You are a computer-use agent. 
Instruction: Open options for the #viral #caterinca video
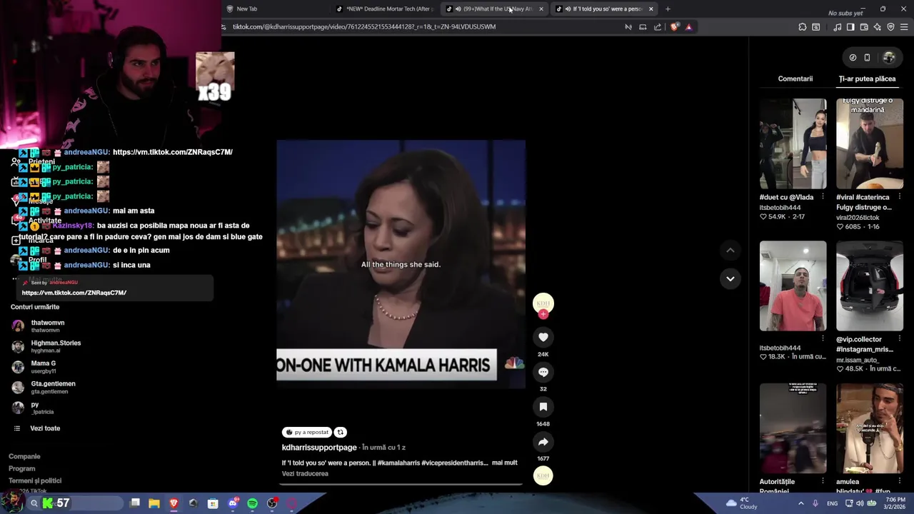(x=899, y=197)
